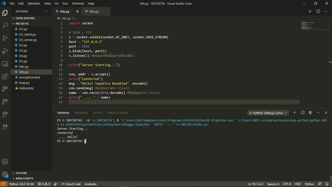Toggle the notifications bell in status bar
This screenshot has width=332, height=187.
[x=327, y=184]
